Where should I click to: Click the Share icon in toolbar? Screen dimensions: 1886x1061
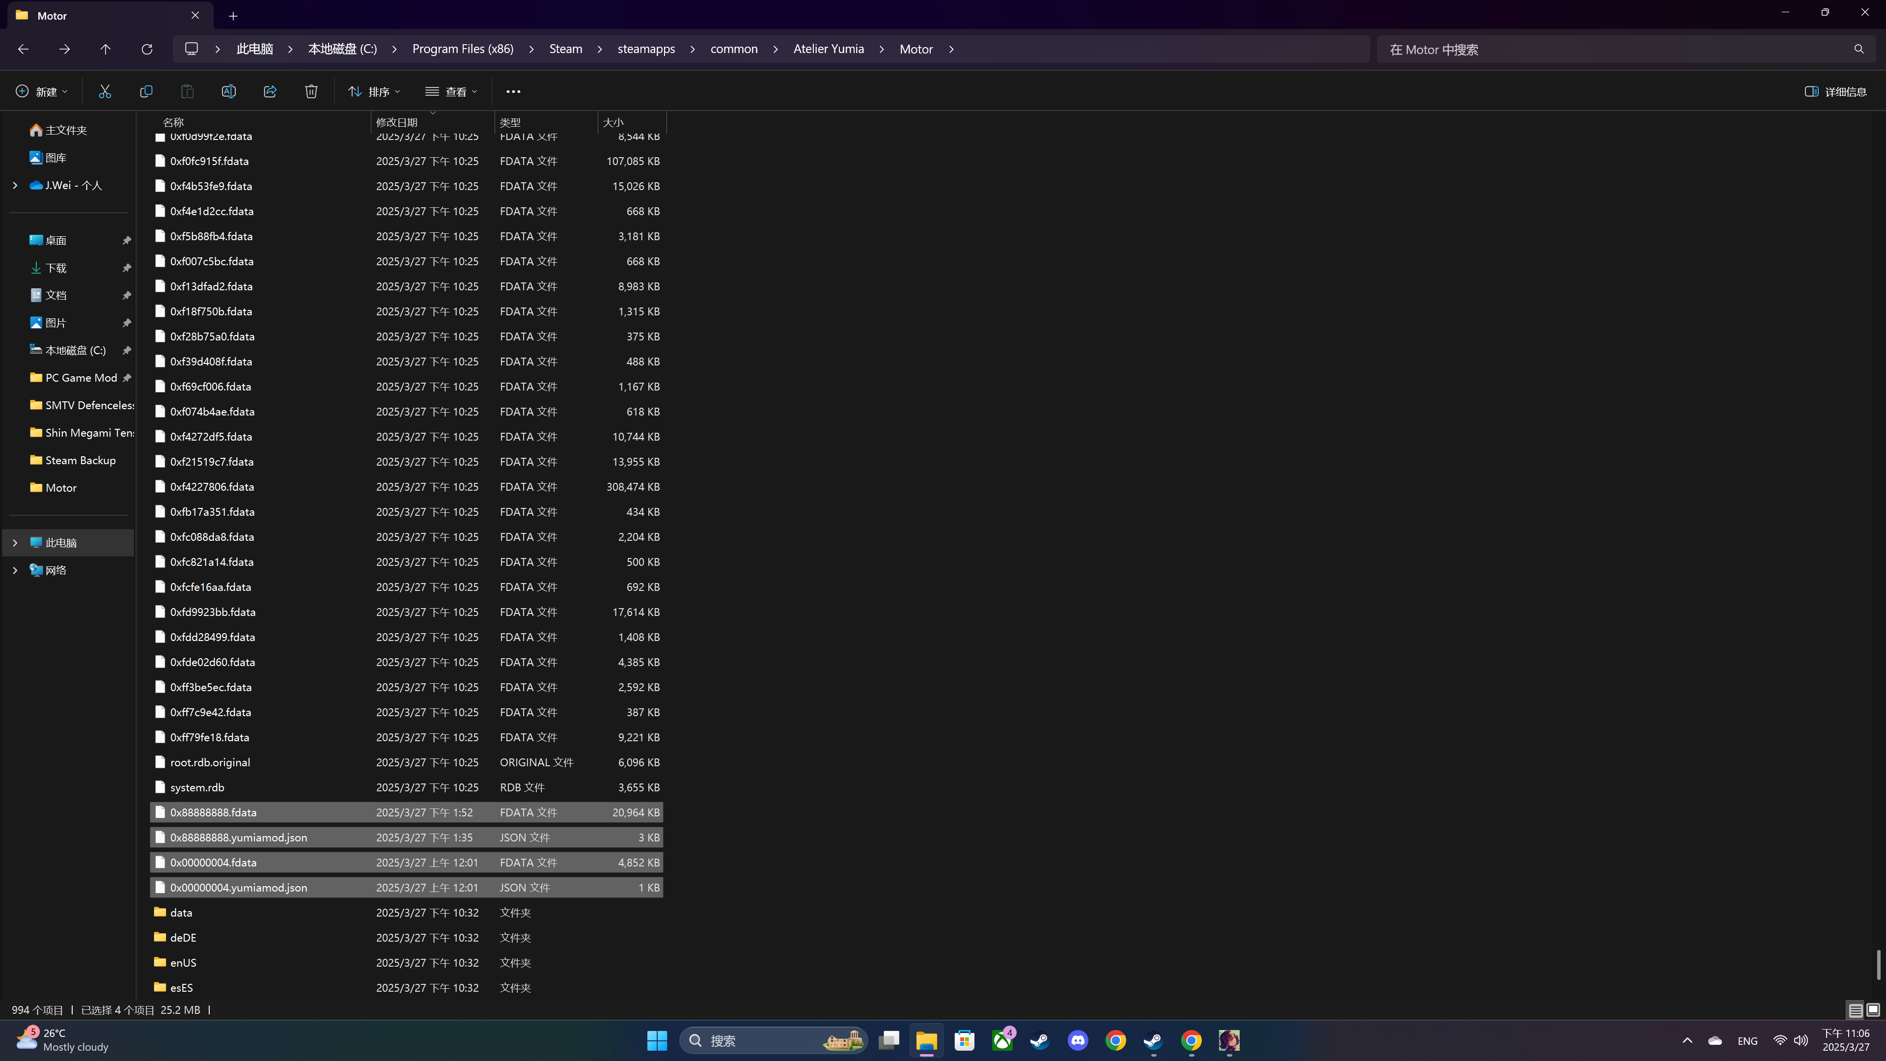(x=270, y=91)
